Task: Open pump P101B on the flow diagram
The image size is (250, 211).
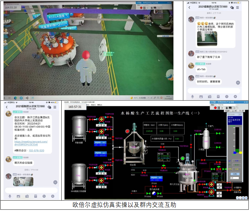Action: pos(101,119)
